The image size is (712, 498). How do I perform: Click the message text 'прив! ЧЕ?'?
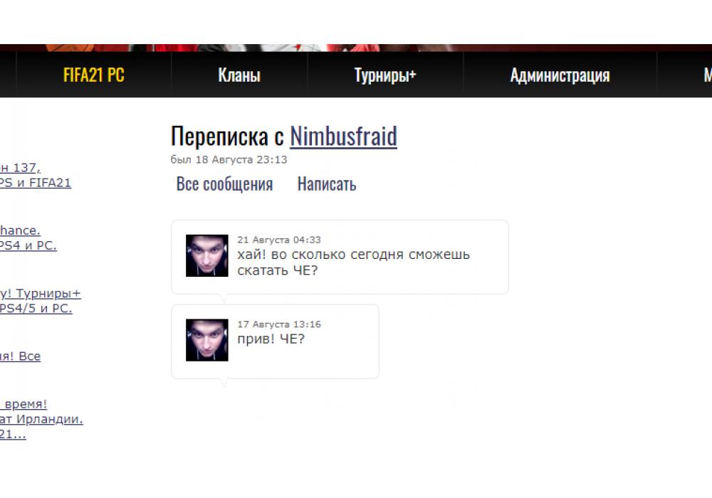271,339
